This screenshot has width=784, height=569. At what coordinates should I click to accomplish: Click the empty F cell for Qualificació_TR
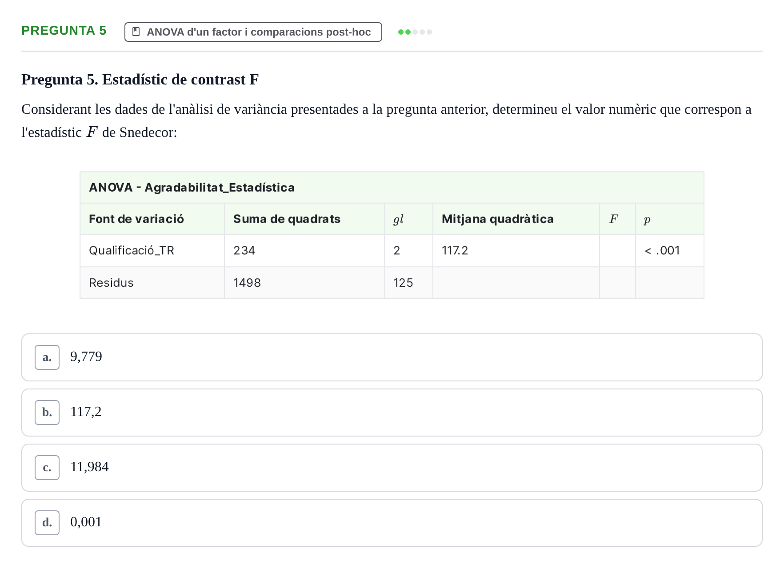tap(617, 251)
